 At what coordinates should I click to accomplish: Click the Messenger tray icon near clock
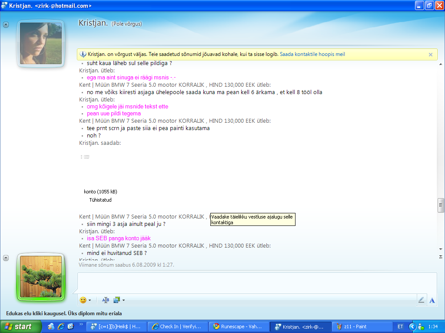pyautogui.click(x=420, y=326)
